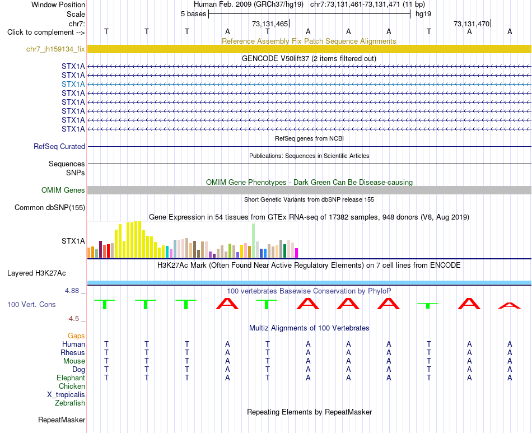532x433 pixels.
Task: Select the 'Elephant' alignment row label
Action: point(71,378)
